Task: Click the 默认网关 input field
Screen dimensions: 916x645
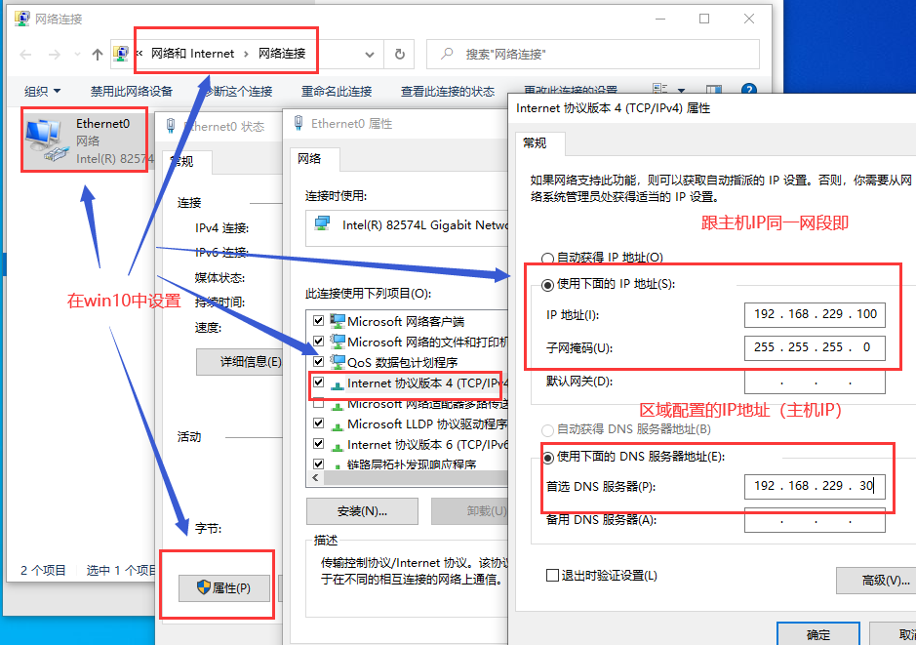Action: (x=815, y=383)
